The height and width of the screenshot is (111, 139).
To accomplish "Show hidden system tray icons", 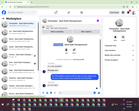I will (121, 104).
